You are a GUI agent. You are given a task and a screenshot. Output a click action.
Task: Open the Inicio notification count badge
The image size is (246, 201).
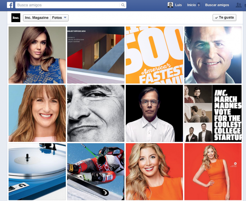pos(199,5)
